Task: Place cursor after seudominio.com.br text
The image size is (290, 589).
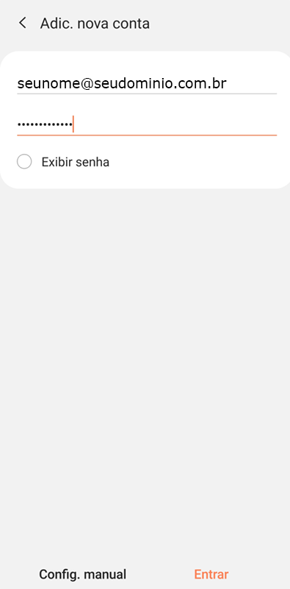Action: click(228, 83)
